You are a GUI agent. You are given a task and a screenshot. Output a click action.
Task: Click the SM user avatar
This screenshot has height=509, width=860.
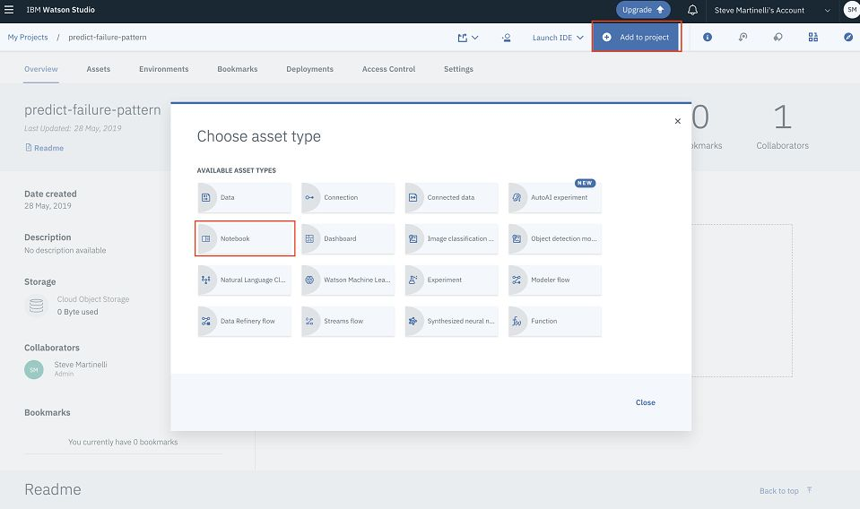tap(851, 10)
